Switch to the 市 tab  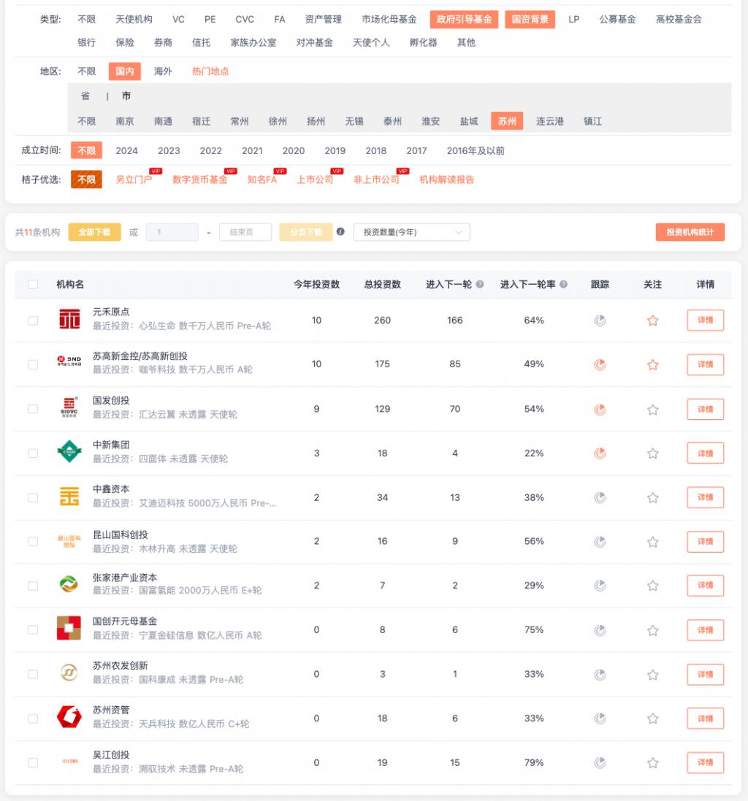(125, 96)
